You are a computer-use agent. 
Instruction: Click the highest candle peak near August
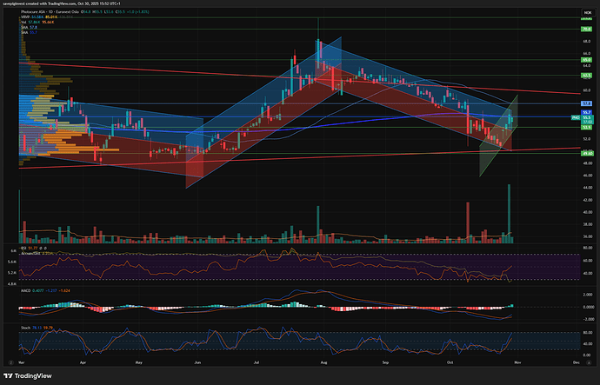click(319, 41)
